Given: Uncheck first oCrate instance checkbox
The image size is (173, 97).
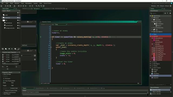Looking at the screenshot, I should 3,55.
